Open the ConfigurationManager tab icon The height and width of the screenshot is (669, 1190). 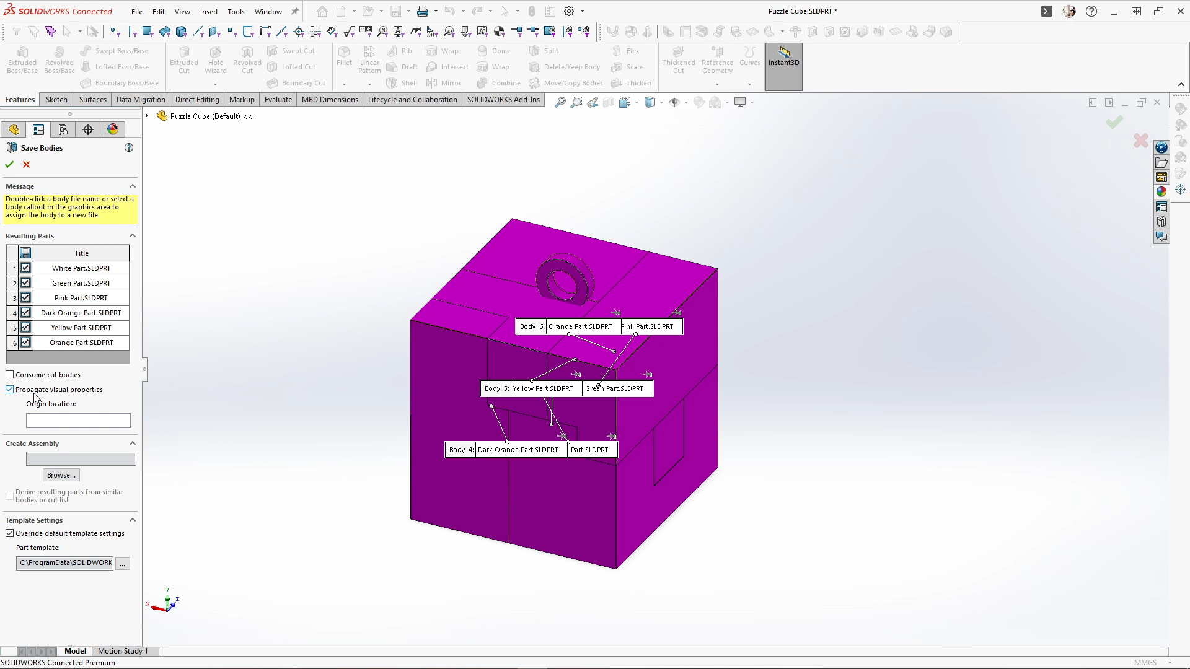coord(63,129)
